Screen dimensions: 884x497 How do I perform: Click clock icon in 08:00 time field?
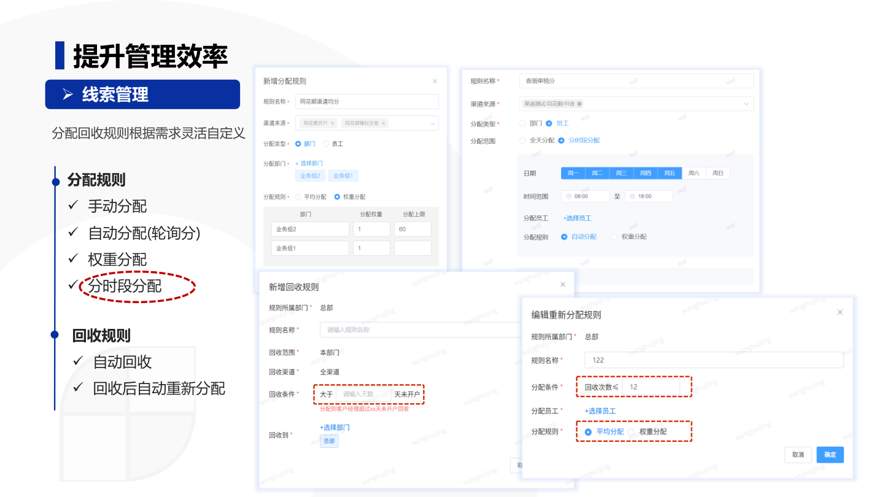(568, 196)
